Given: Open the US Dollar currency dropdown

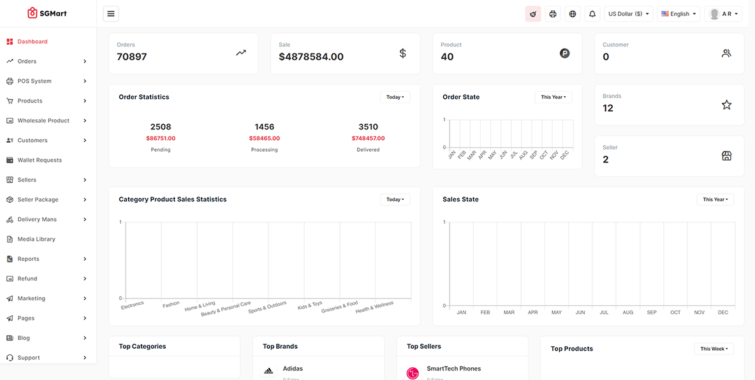Looking at the screenshot, I should [628, 14].
